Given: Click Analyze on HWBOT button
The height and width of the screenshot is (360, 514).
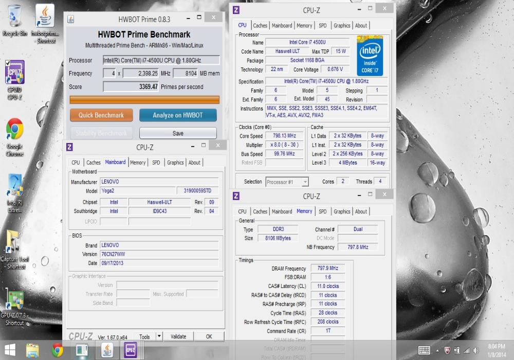Looking at the screenshot, I should pyautogui.click(x=178, y=115).
